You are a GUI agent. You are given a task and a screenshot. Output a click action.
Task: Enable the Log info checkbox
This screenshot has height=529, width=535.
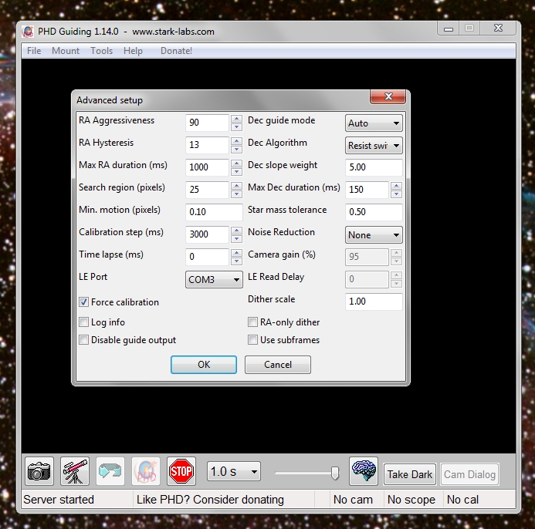pos(83,322)
